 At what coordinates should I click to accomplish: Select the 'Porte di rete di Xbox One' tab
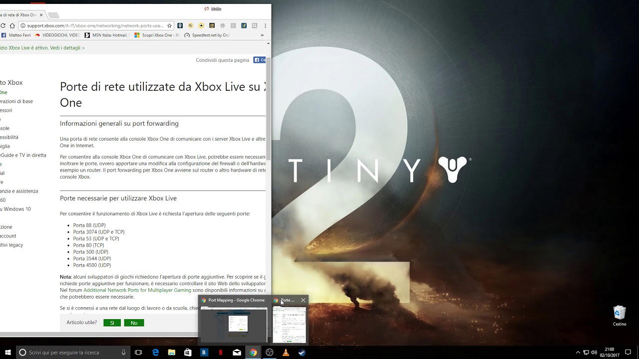[20, 15]
